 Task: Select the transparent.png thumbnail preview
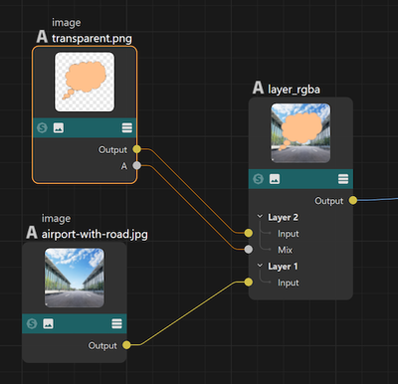(85, 82)
